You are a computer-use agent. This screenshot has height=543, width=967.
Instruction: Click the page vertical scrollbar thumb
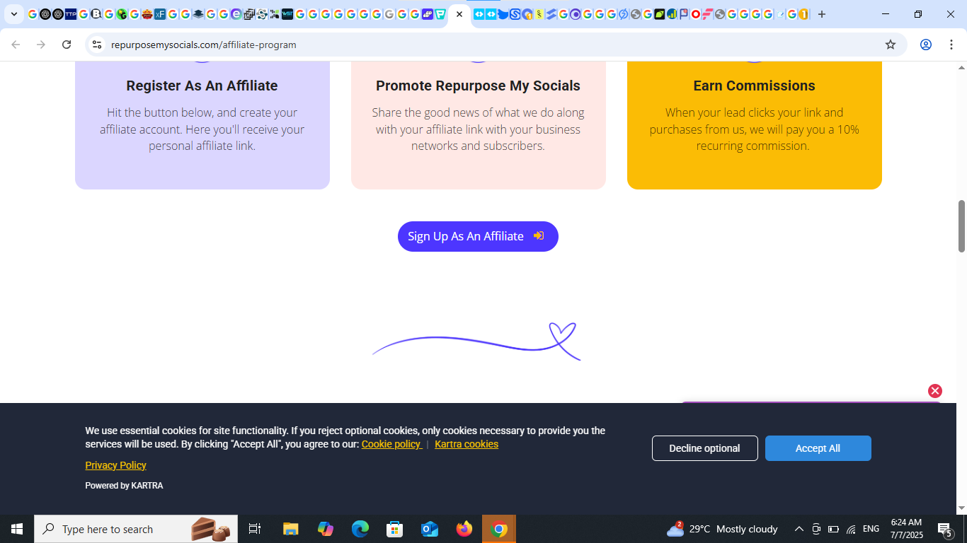pos(961,226)
